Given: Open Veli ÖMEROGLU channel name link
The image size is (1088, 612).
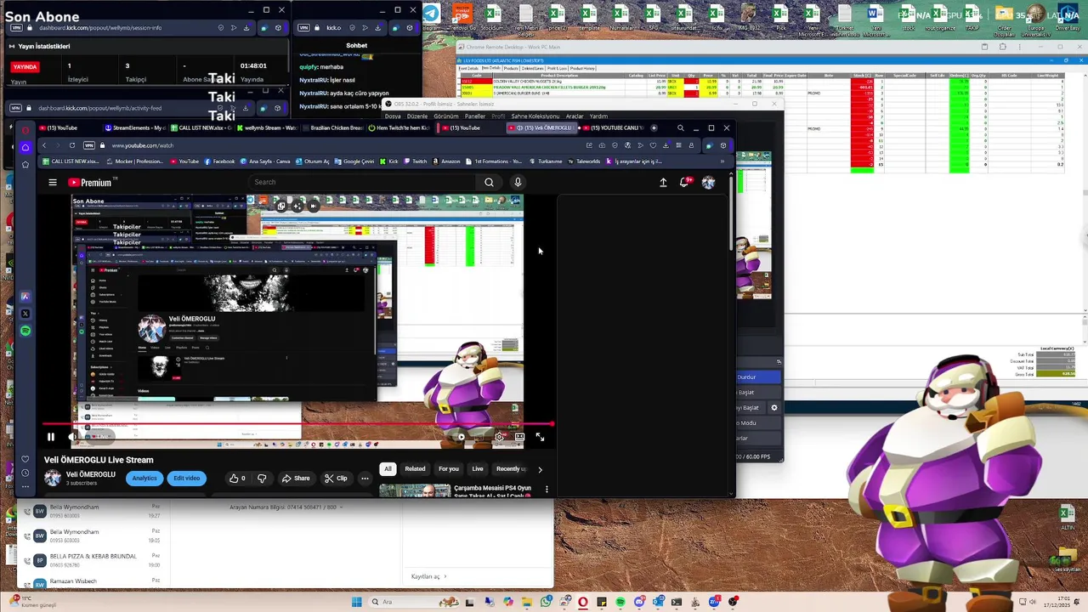Looking at the screenshot, I should pos(91,474).
